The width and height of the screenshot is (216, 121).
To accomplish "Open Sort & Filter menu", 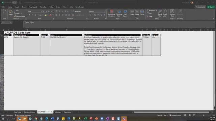I will point(160,13).
